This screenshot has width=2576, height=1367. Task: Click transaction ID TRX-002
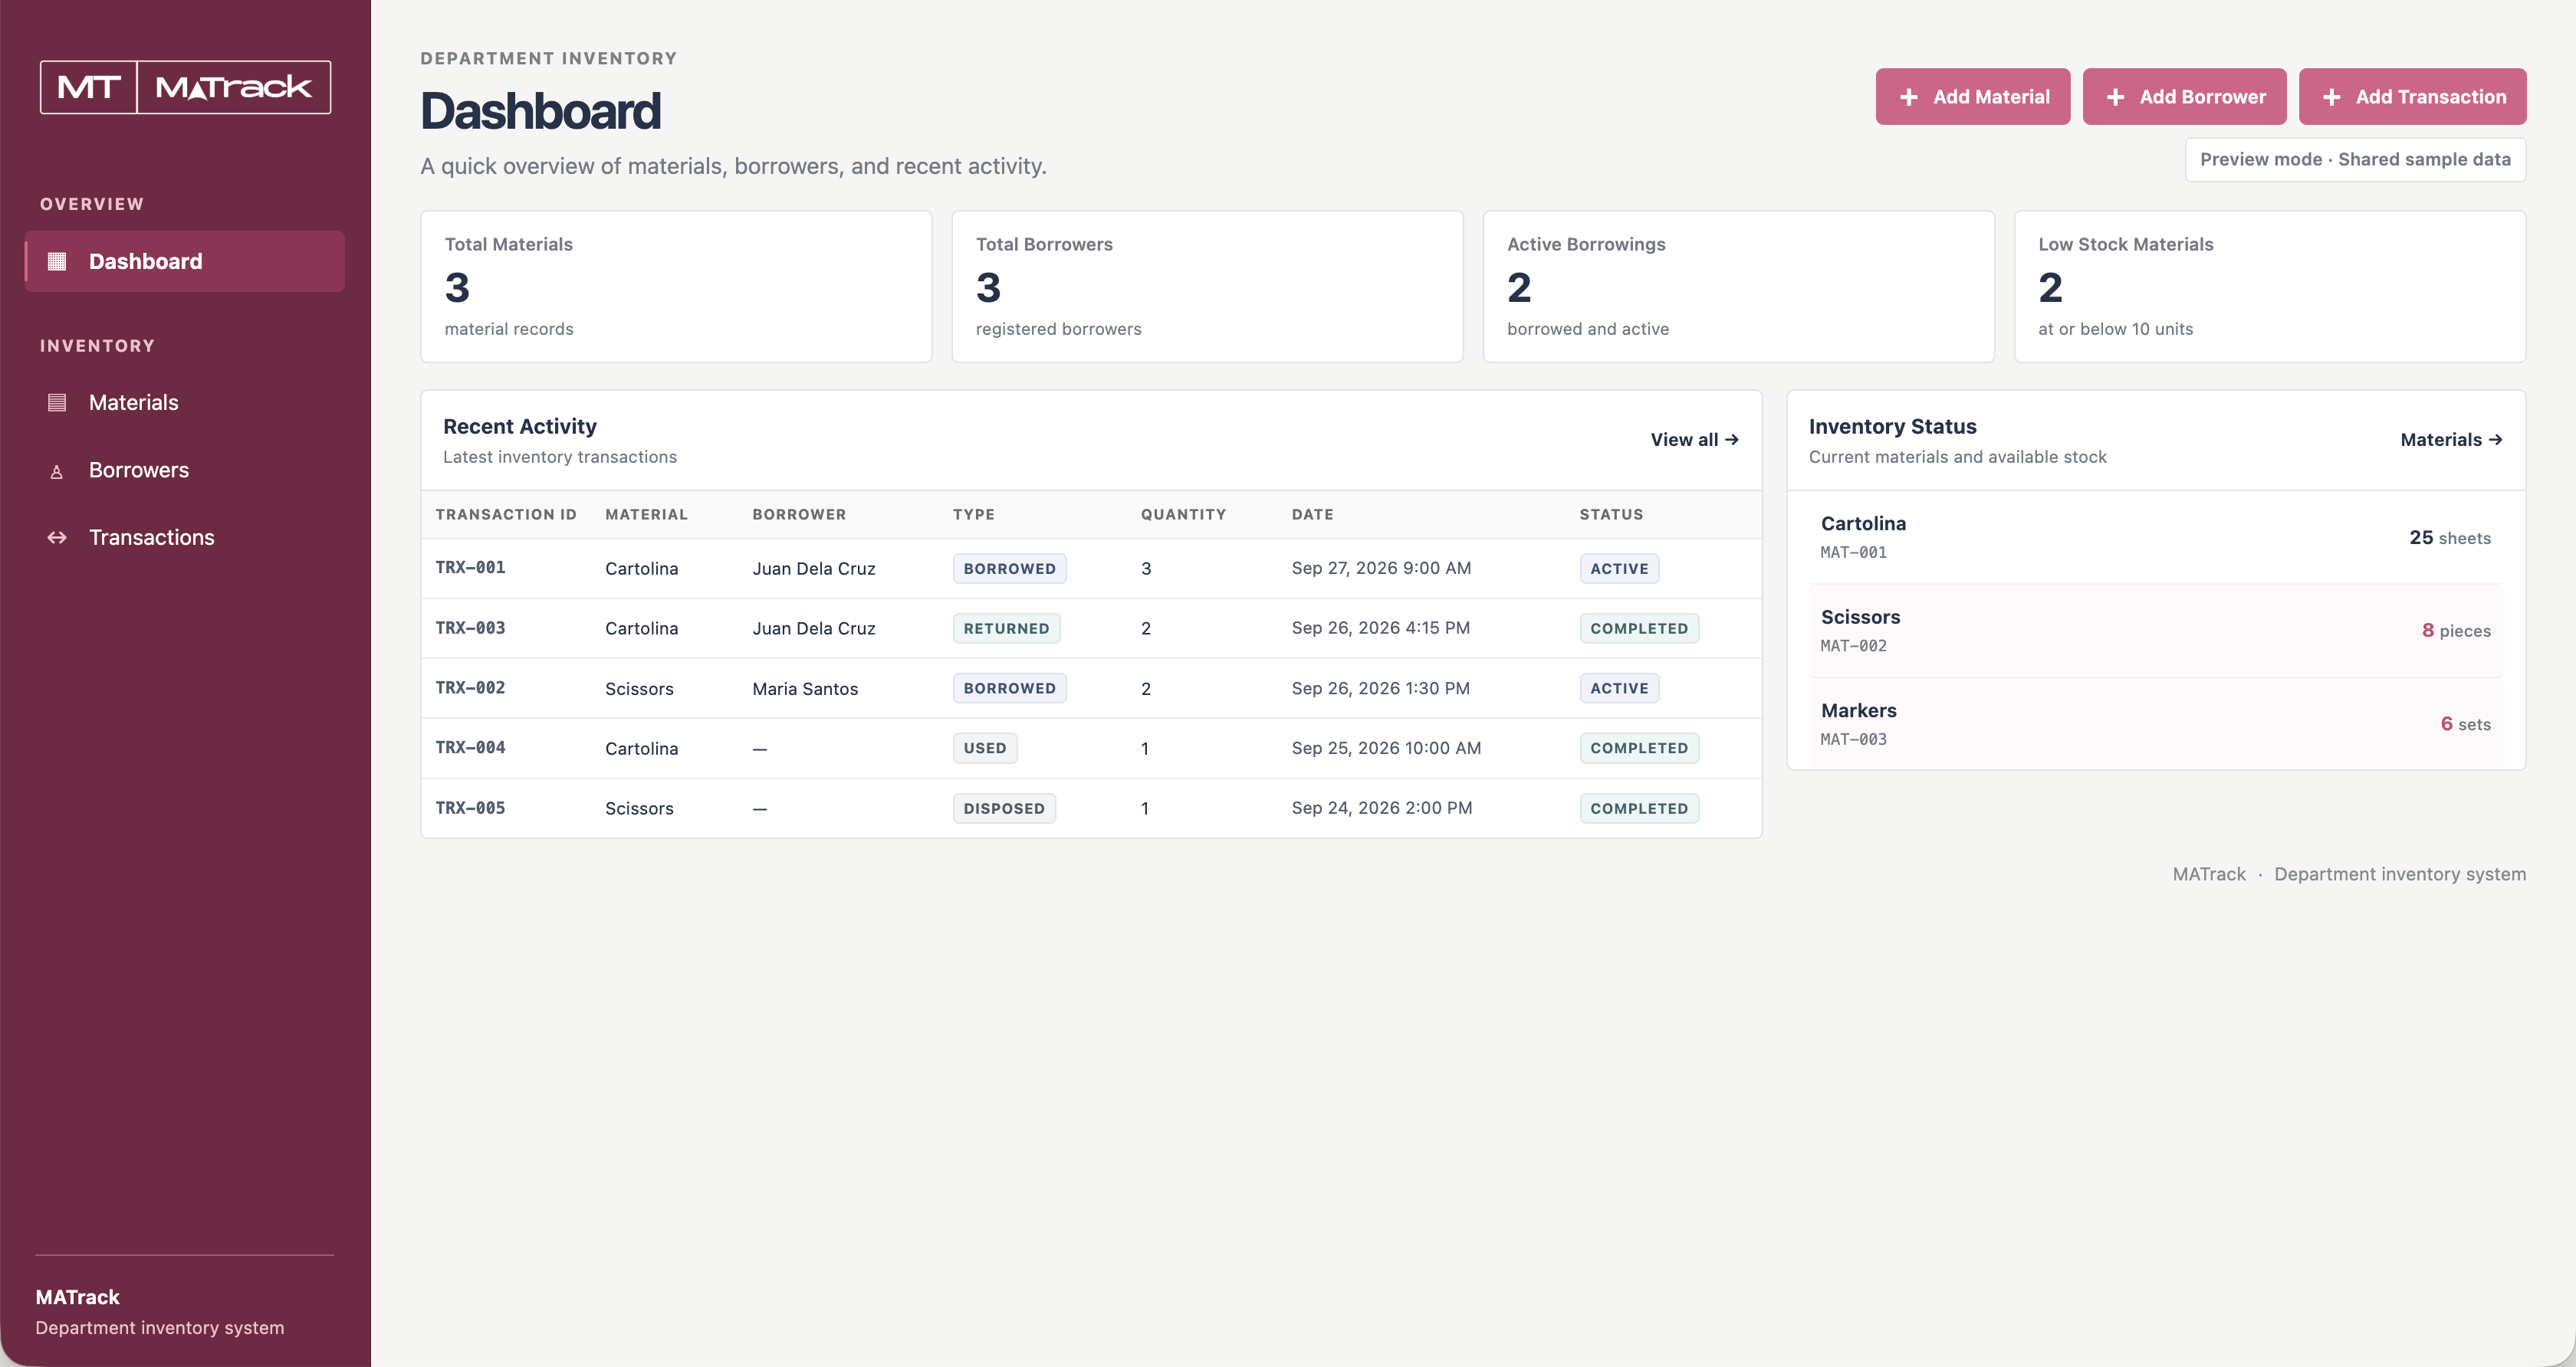[x=470, y=687]
